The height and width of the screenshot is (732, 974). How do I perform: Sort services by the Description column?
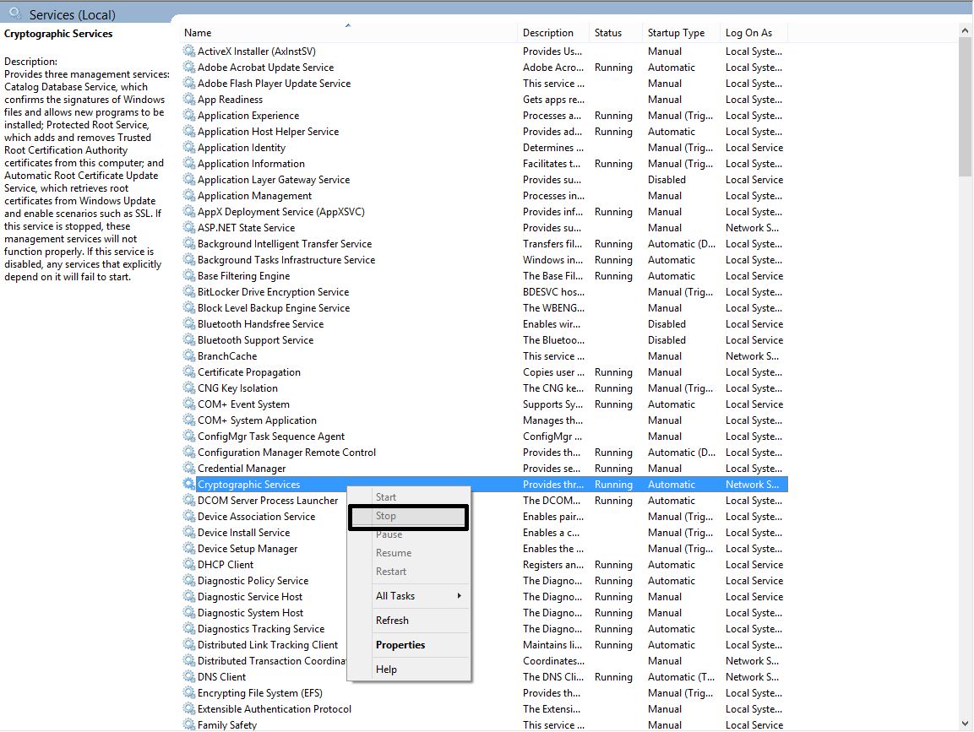(552, 33)
